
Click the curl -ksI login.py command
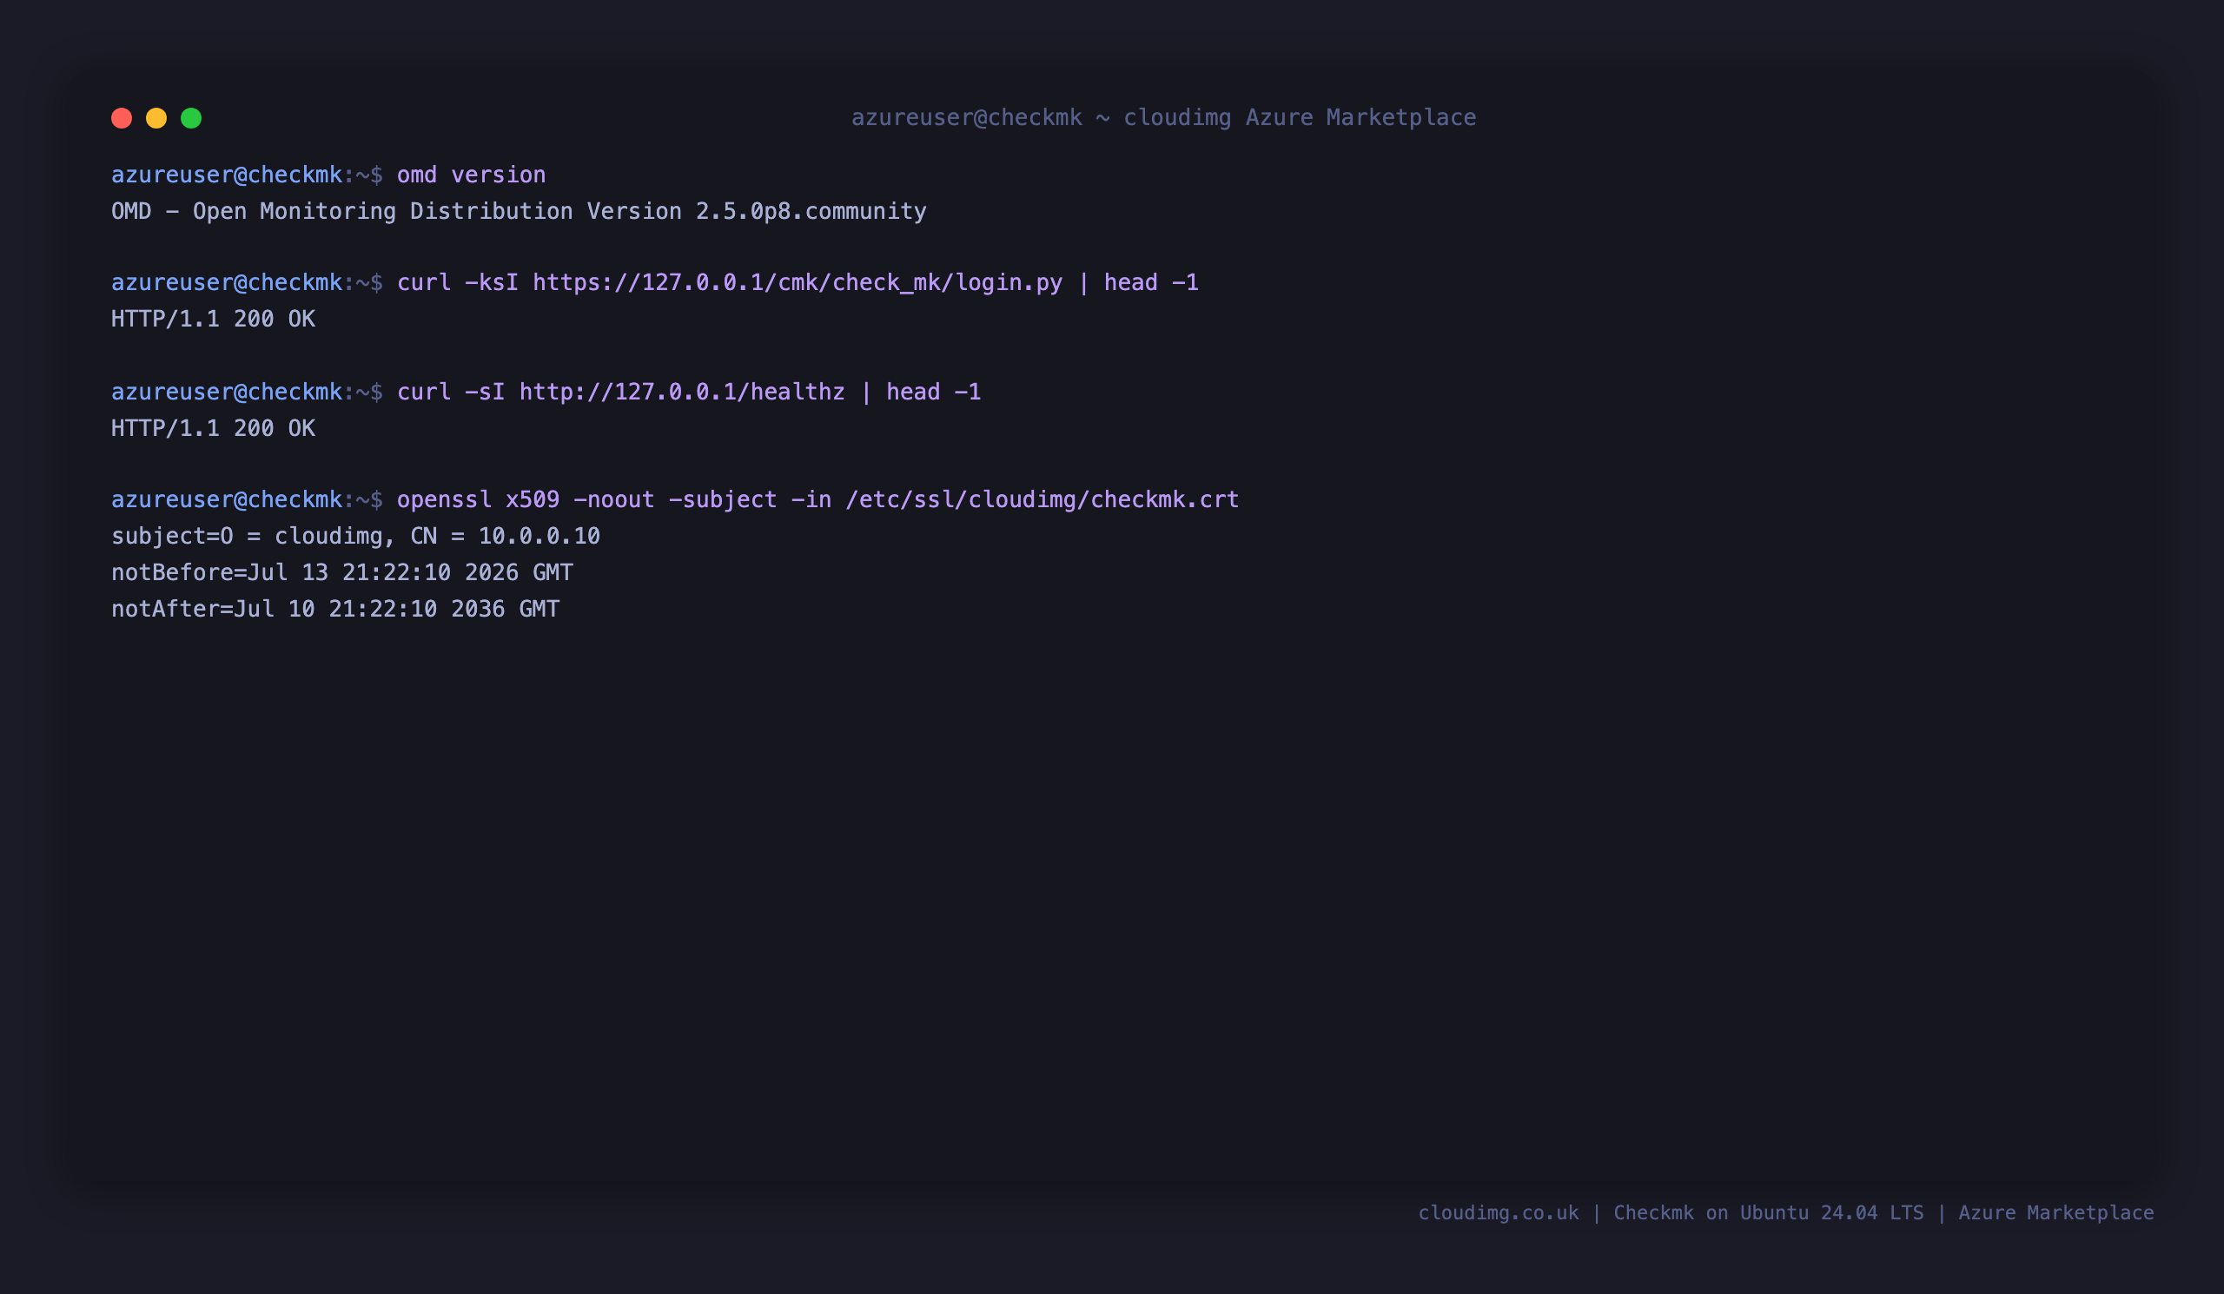pyautogui.click(x=798, y=283)
